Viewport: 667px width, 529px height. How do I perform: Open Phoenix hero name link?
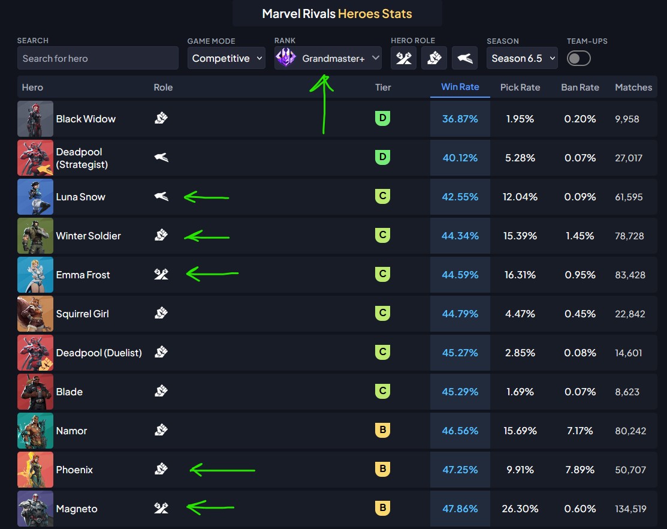[x=74, y=470]
